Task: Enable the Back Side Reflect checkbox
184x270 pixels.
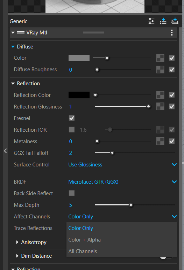Action: click(72, 193)
